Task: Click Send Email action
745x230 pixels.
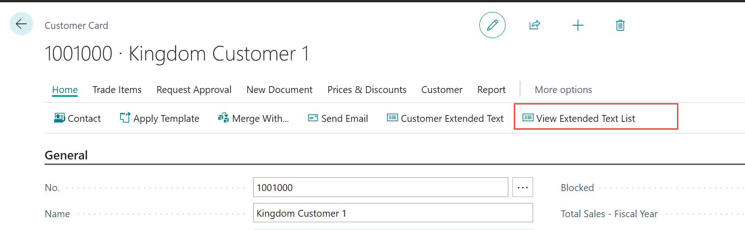Action: click(338, 119)
